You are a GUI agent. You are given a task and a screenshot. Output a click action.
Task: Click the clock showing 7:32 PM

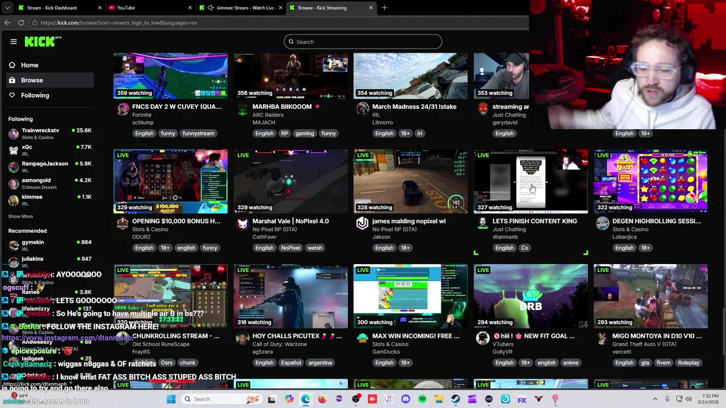[x=710, y=395]
